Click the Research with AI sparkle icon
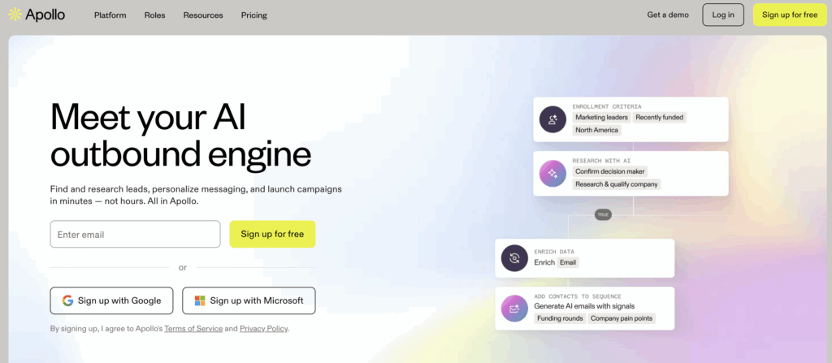 (552, 174)
